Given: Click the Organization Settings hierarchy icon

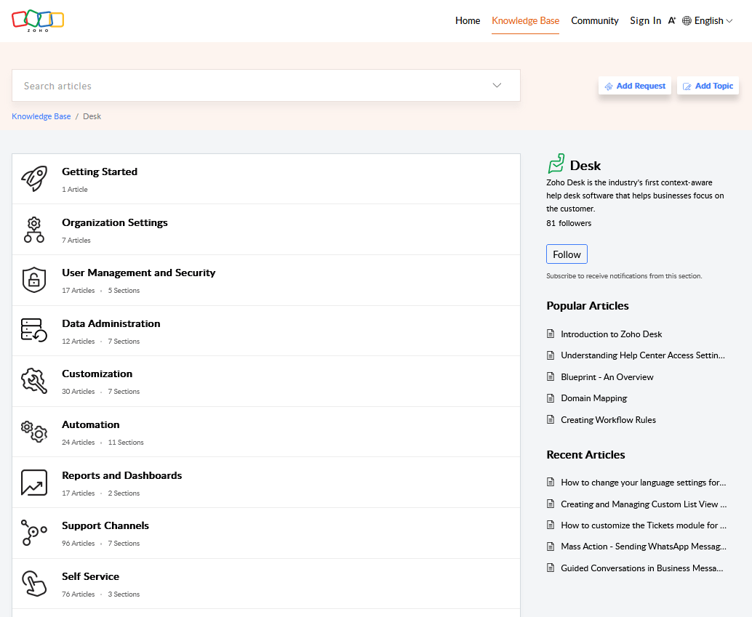Looking at the screenshot, I should [34, 230].
